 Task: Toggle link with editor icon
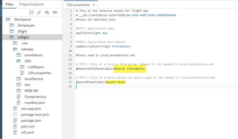coord(39,12)
